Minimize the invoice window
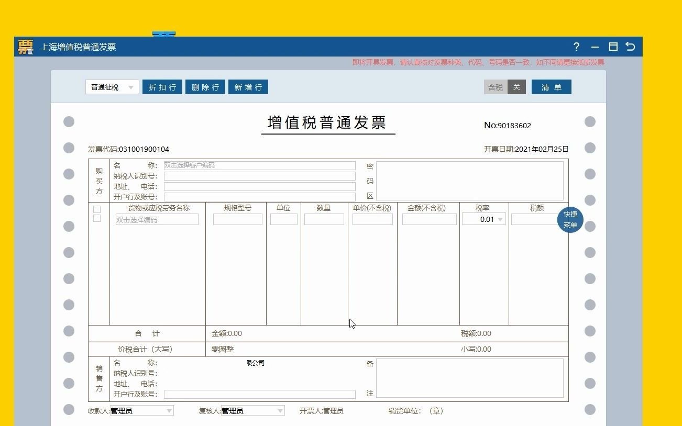The width and height of the screenshot is (682, 426). [x=595, y=47]
